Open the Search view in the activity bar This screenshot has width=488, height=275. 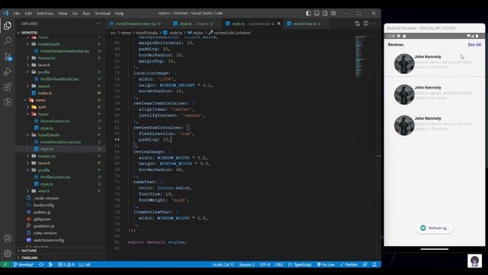tap(8, 40)
